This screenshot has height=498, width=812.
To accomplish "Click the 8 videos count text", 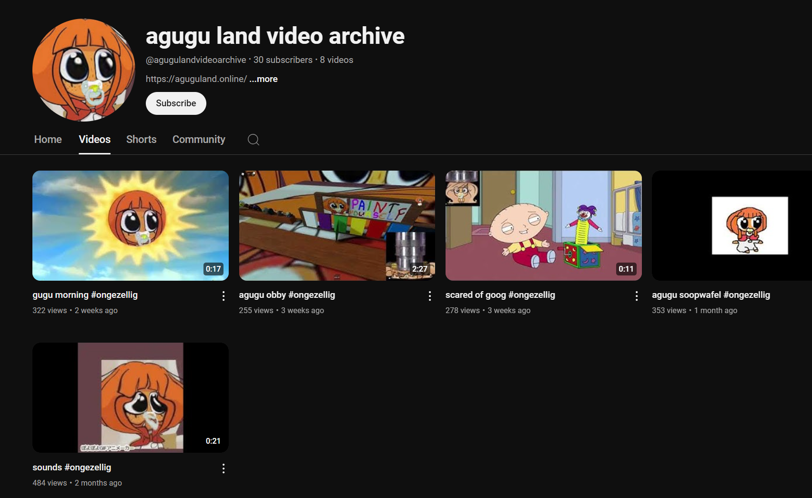I will click(x=336, y=60).
